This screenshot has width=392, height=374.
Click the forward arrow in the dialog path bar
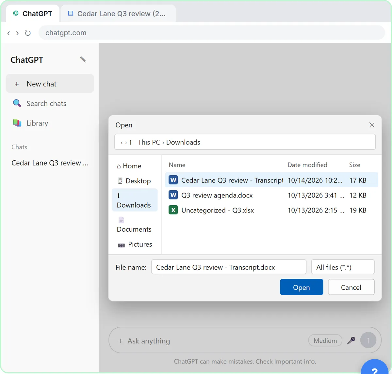126,143
